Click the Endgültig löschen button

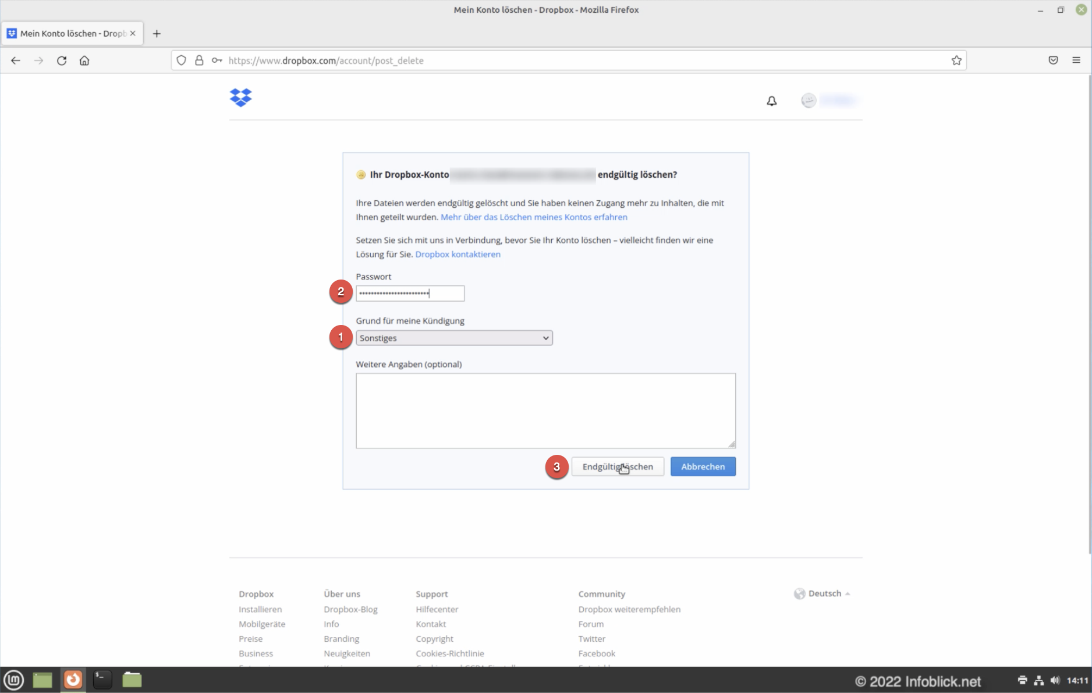click(x=618, y=466)
